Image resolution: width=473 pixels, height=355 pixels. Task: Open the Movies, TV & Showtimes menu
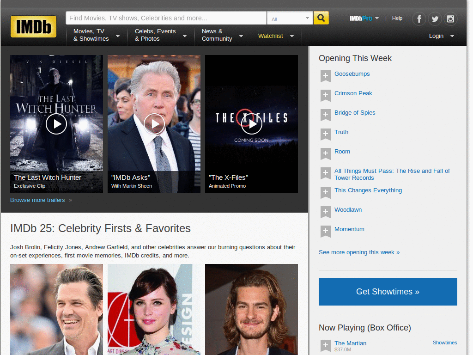pos(97,35)
